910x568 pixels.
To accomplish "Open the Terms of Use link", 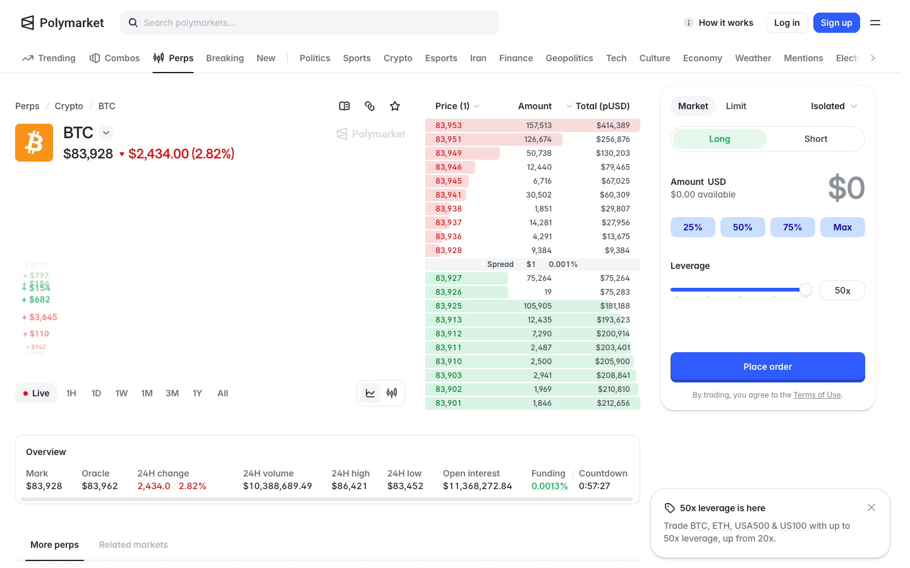I will [817, 395].
